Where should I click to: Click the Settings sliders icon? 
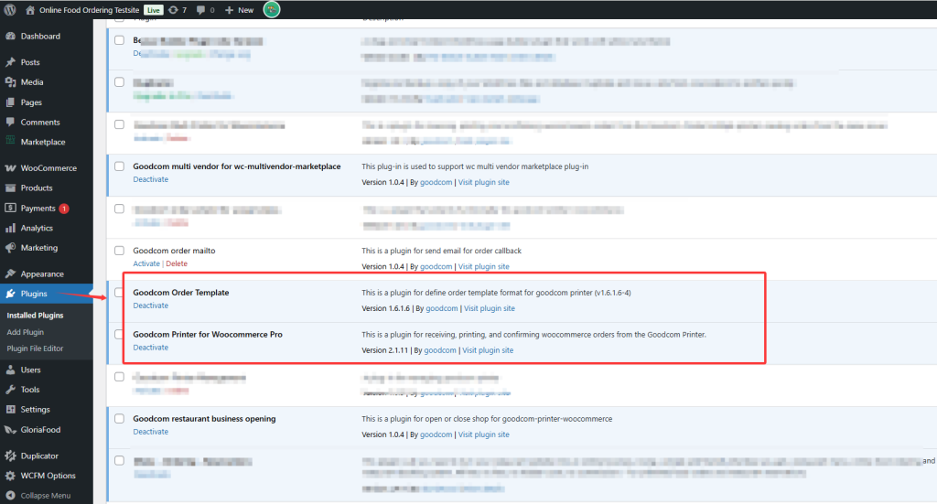point(10,409)
